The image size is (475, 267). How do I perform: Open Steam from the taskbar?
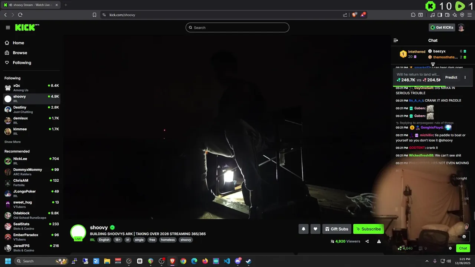248,261
